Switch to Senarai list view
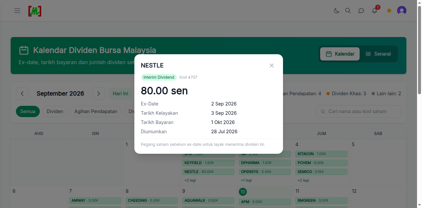The height and width of the screenshot is (208, 422). pyautogui.click(x=378, y=54)
